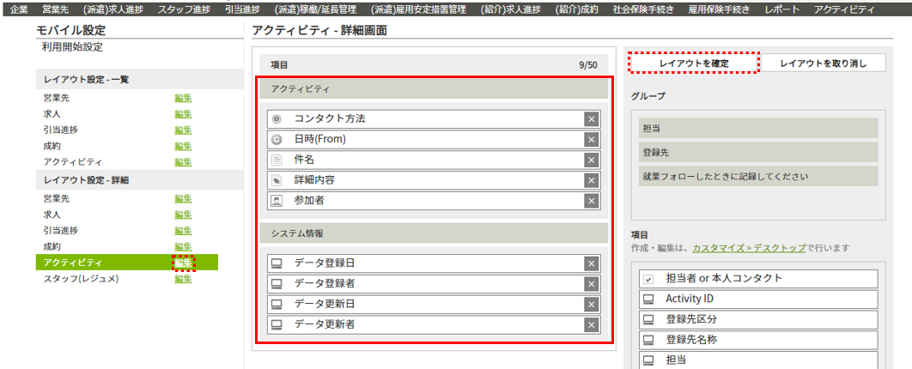Remove 件名 item with its X
Image resolution: width=912 pixels, height=369 pixels.
point(591,160)
